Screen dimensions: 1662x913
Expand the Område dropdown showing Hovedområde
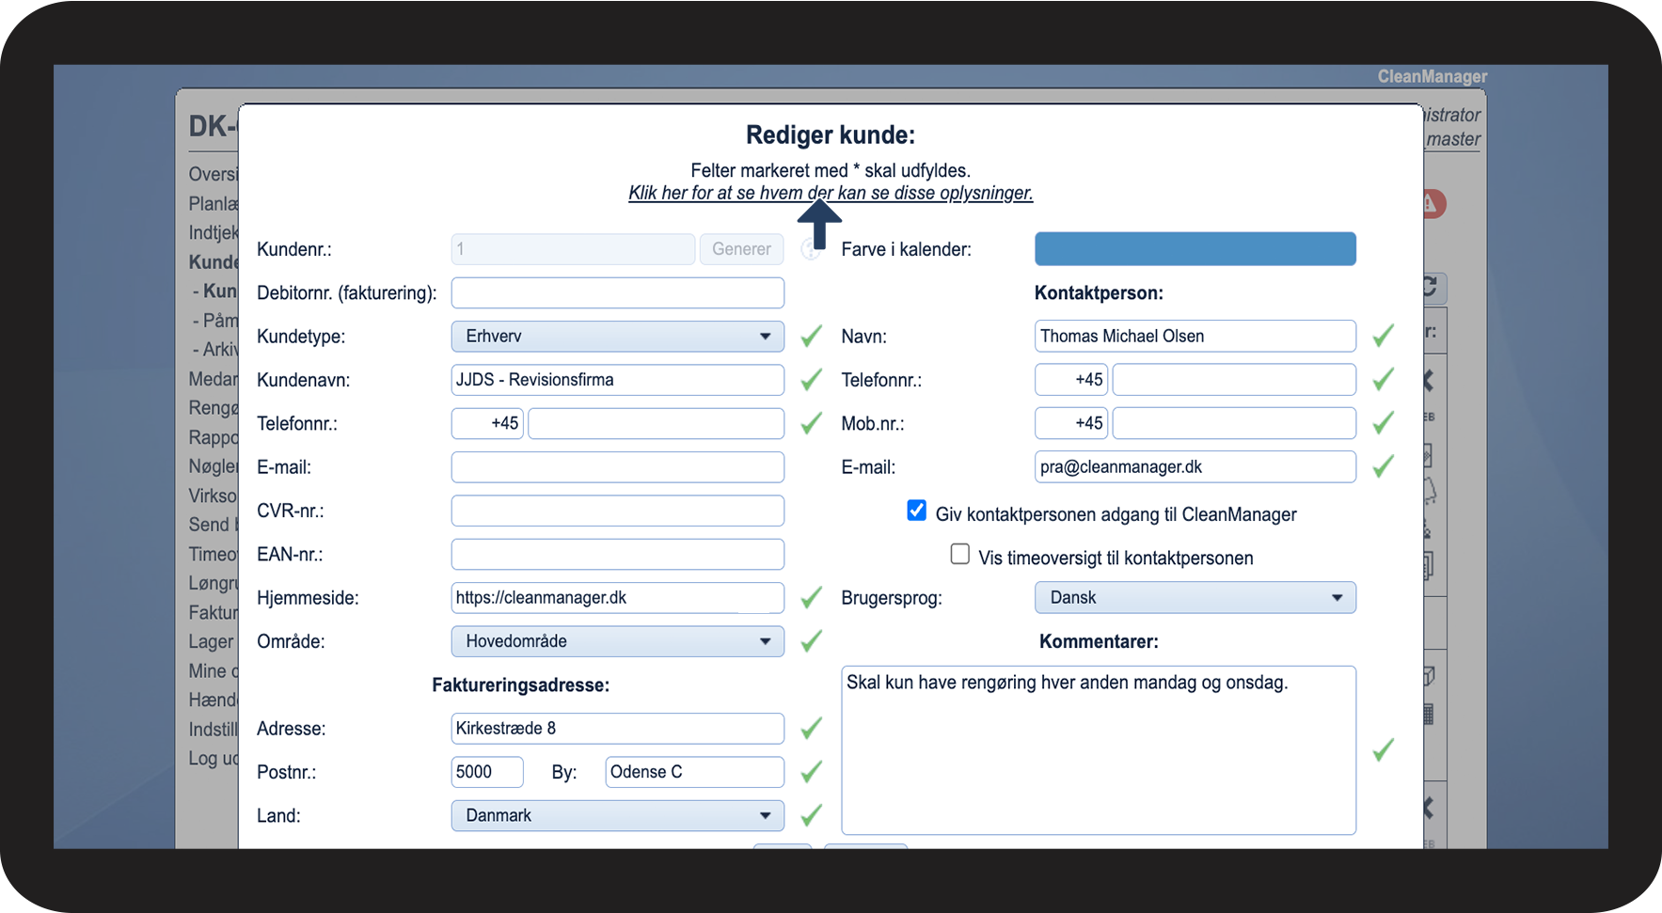[x=618, y=641]
